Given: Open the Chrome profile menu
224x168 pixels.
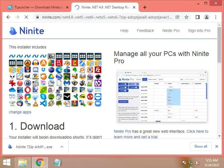Looking at the screenshot, I should click(207, 17).
